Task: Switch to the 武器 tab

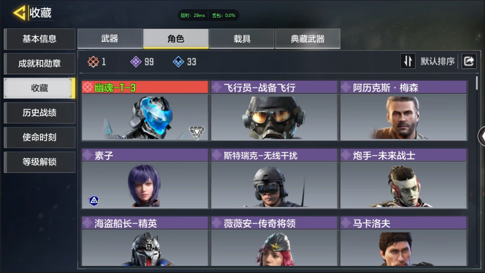Action: (x=110, y=39)
